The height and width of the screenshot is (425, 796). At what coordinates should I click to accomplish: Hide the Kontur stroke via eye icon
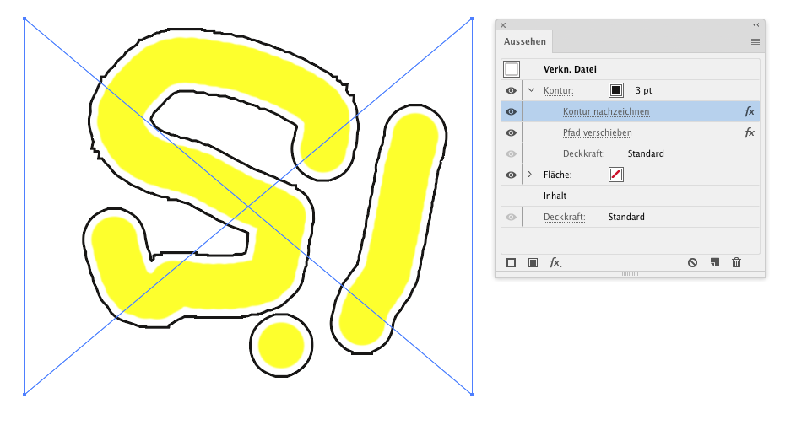tap(512, 91)
